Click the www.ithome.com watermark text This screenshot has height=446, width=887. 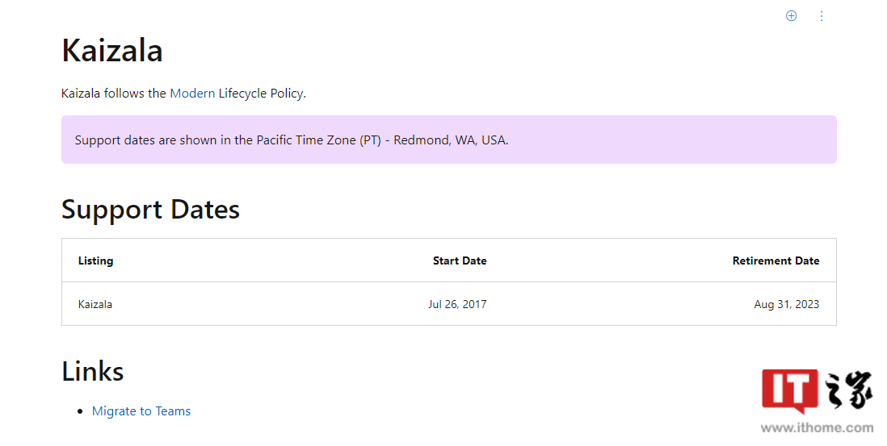(817, 427)
